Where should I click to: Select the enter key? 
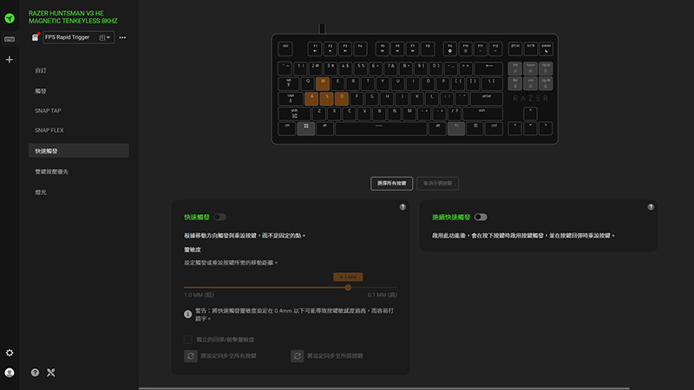click(x=487, y=99)
